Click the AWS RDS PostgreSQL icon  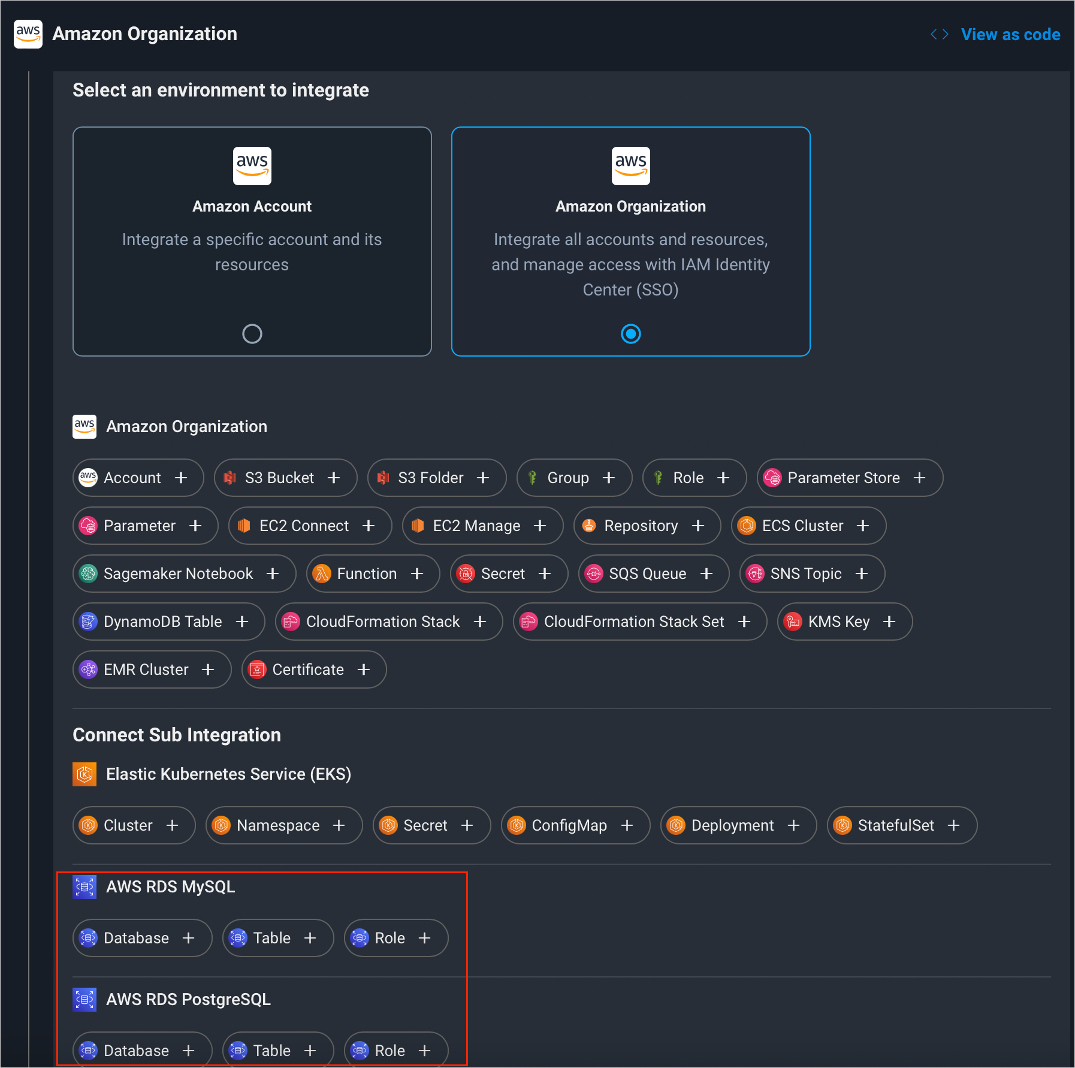pyautogui.click(x=84, y=1000)
